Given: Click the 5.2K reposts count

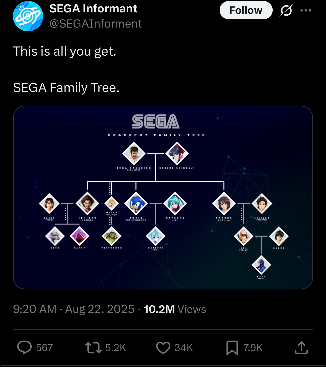Looking at the screenshot, I should [x=115, y=348].
